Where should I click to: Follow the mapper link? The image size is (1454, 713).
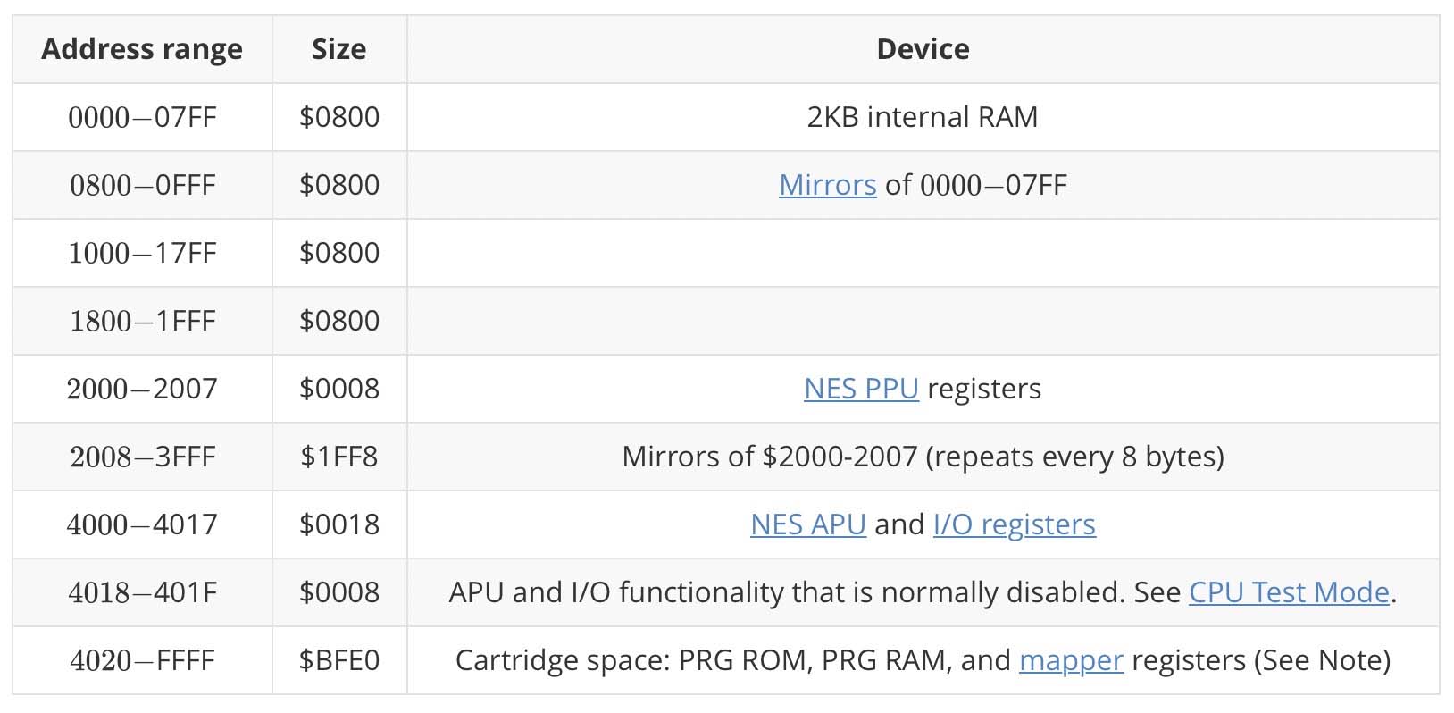click(x=1071, y=660)
